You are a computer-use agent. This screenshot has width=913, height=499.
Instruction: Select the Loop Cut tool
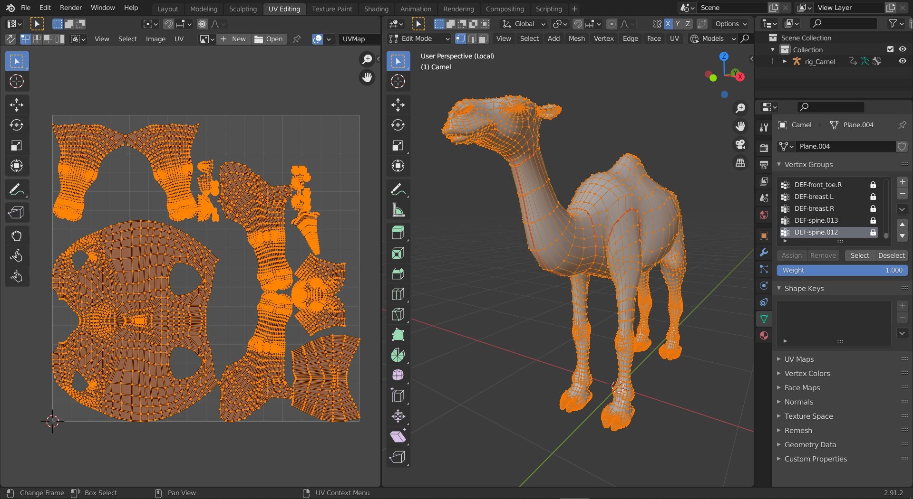click(398, 294)
